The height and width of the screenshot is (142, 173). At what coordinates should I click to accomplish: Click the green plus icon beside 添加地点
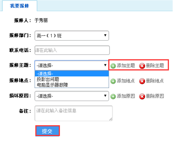113,81
